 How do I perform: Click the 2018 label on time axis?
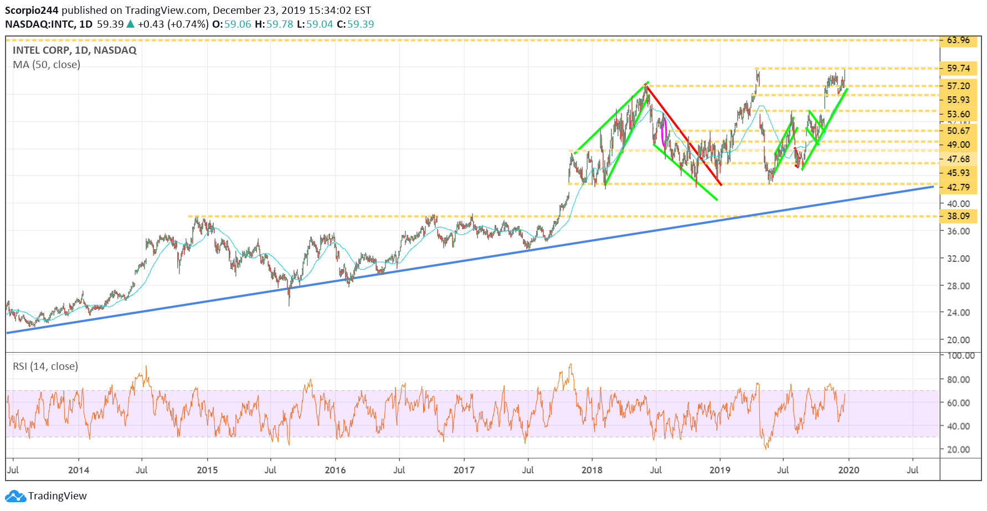click(592, 470)
